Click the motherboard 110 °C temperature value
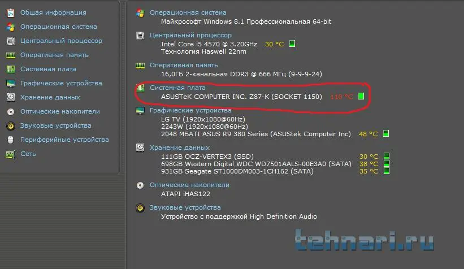The height and width of the screenshot is (269, 464). pos(341,97)
